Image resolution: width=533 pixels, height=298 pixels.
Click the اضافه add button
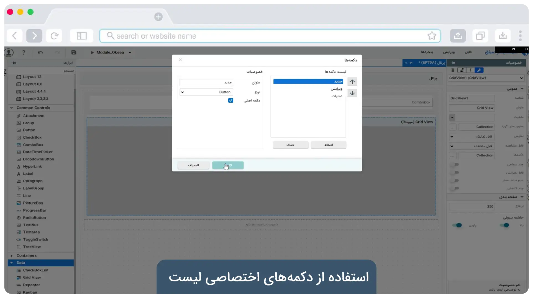pyautogui.click(x=328, y=145)
